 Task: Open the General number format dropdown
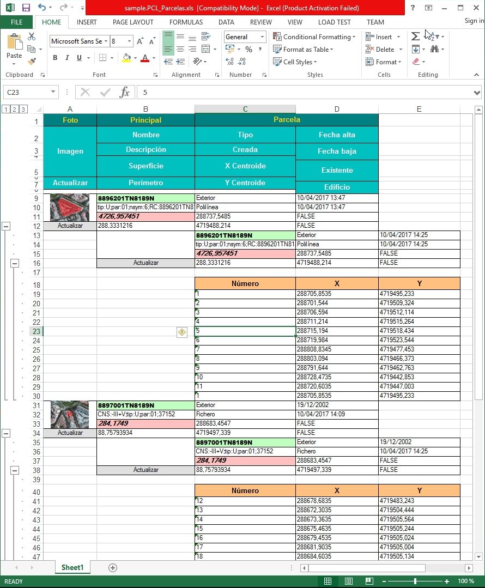pos(262,37)
